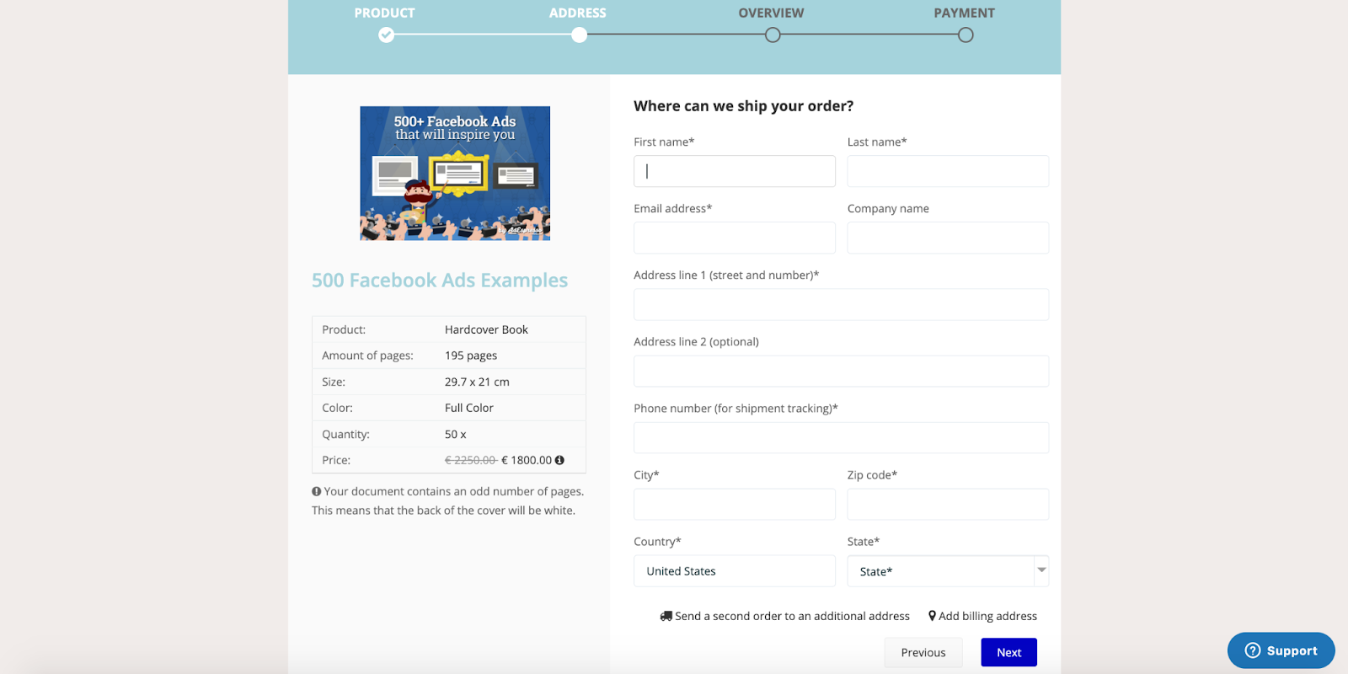Go back with the Previous button
Screen dimensions: 1348x674
(x=923, y=652)
